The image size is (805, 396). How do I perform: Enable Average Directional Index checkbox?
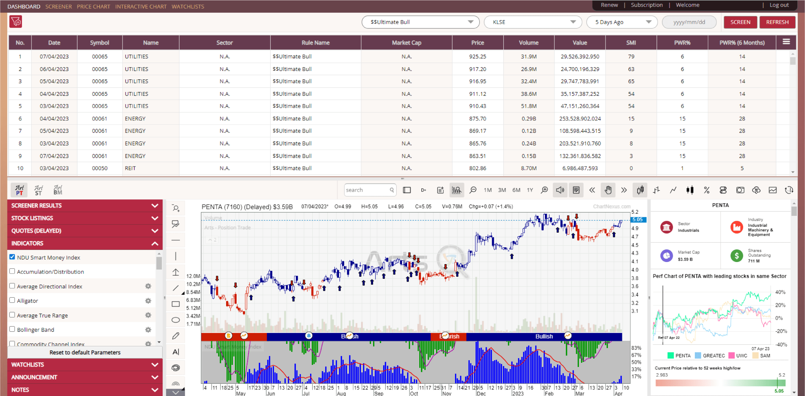(x=12, y=286)
